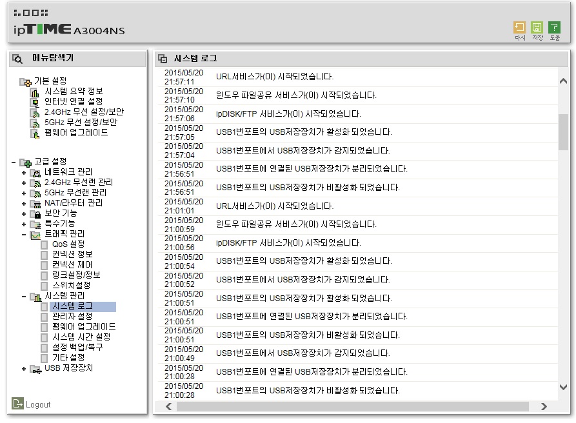Click the box beside QoS 설정
This screenshot has height=423, width=576.
(x=44, y=244)
